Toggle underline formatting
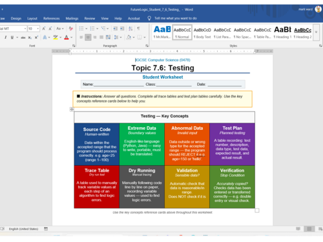323x242 pixels. 12,37
